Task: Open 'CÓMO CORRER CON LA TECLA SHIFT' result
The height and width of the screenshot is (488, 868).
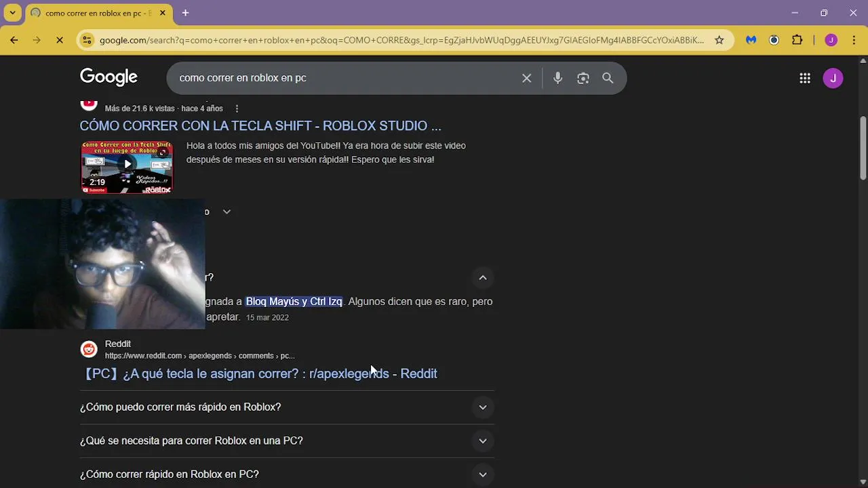Action: click(x=260, y=125)
